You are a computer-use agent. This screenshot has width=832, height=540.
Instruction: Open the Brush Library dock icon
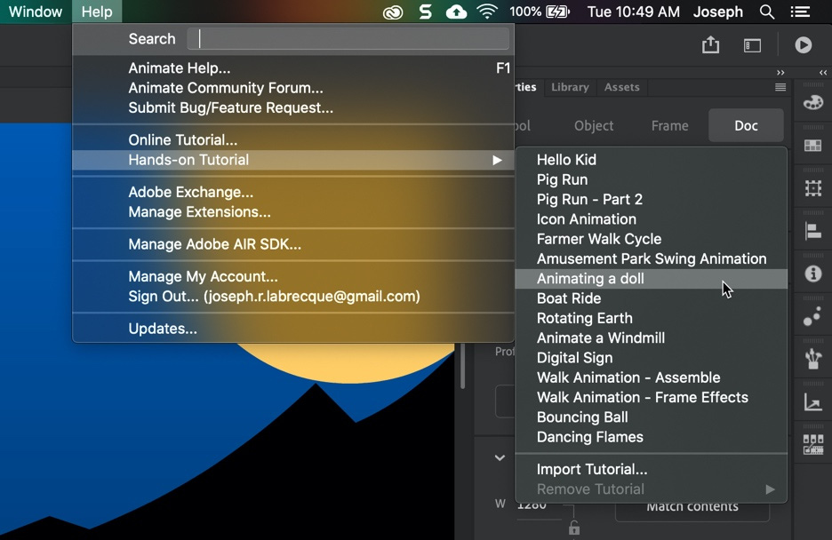click(813, 360)
